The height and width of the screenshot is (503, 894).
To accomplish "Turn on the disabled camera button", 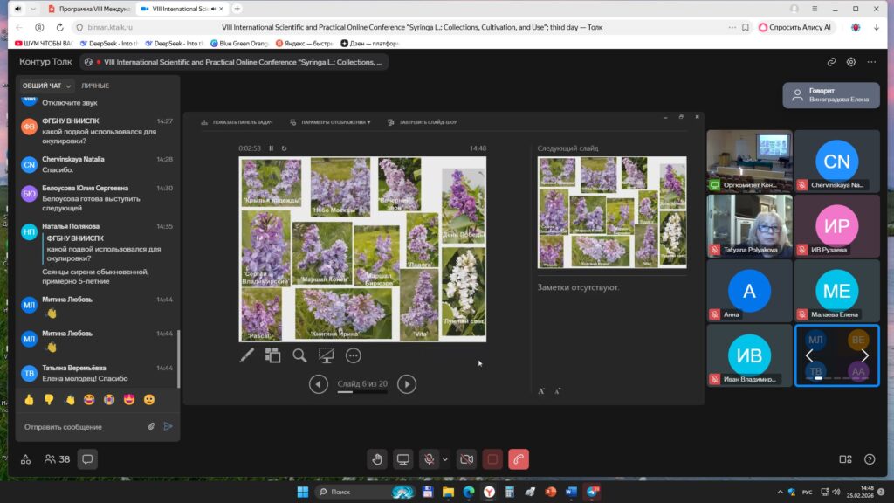I will [467, 459].
